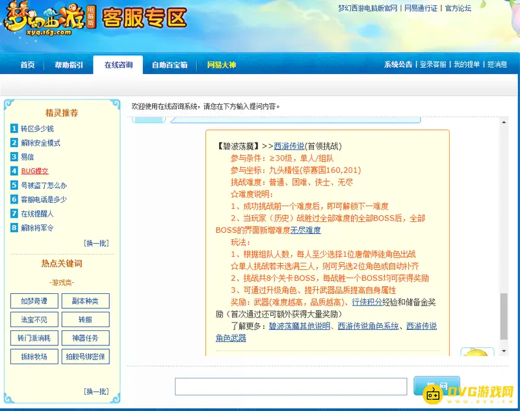The height and width of the screenshot is (411, 520).
Task: Click 换一批 under 精灵推荐 list
Action: pos(96,243)
